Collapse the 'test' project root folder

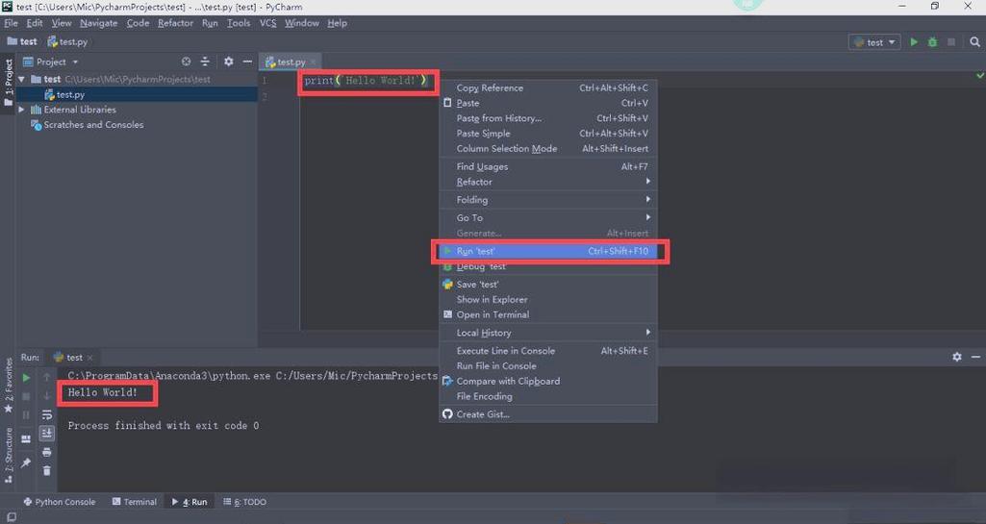[x=22, y=79]
